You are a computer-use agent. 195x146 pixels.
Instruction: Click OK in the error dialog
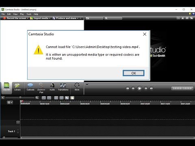tap(133, 73)
